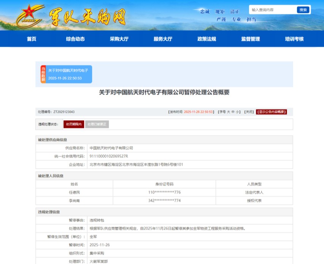Click the 关闭 close link
Viewport: 324px width, 264px height.
248,112
